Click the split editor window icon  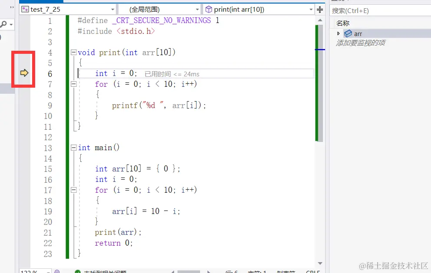coord(320,10)
